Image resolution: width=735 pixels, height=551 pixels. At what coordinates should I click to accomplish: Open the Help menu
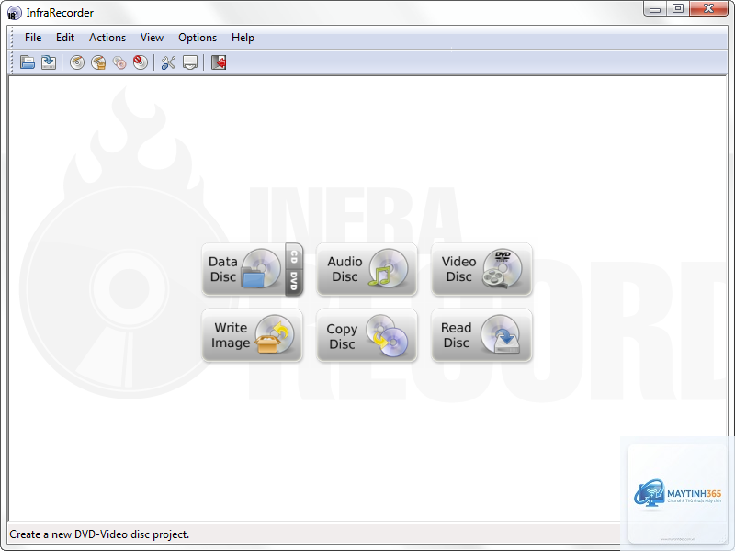(243, 38)
